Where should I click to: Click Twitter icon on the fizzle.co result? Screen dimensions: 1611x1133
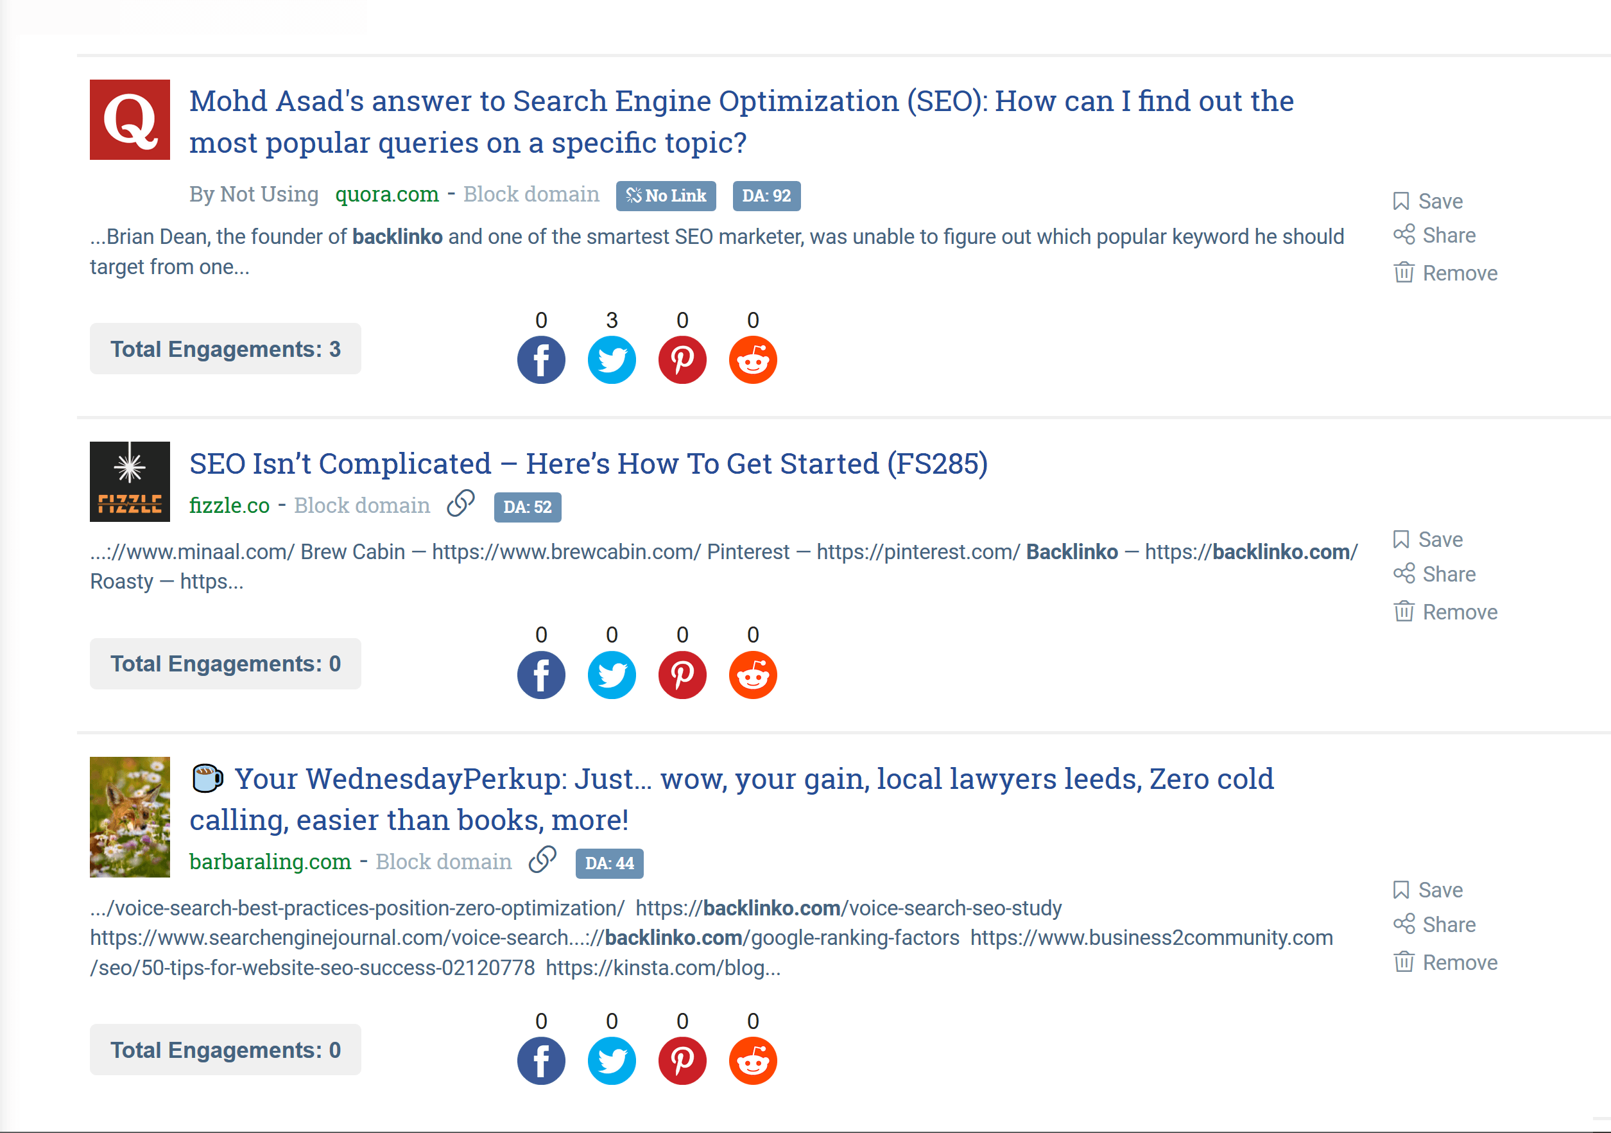click(612, 675)
